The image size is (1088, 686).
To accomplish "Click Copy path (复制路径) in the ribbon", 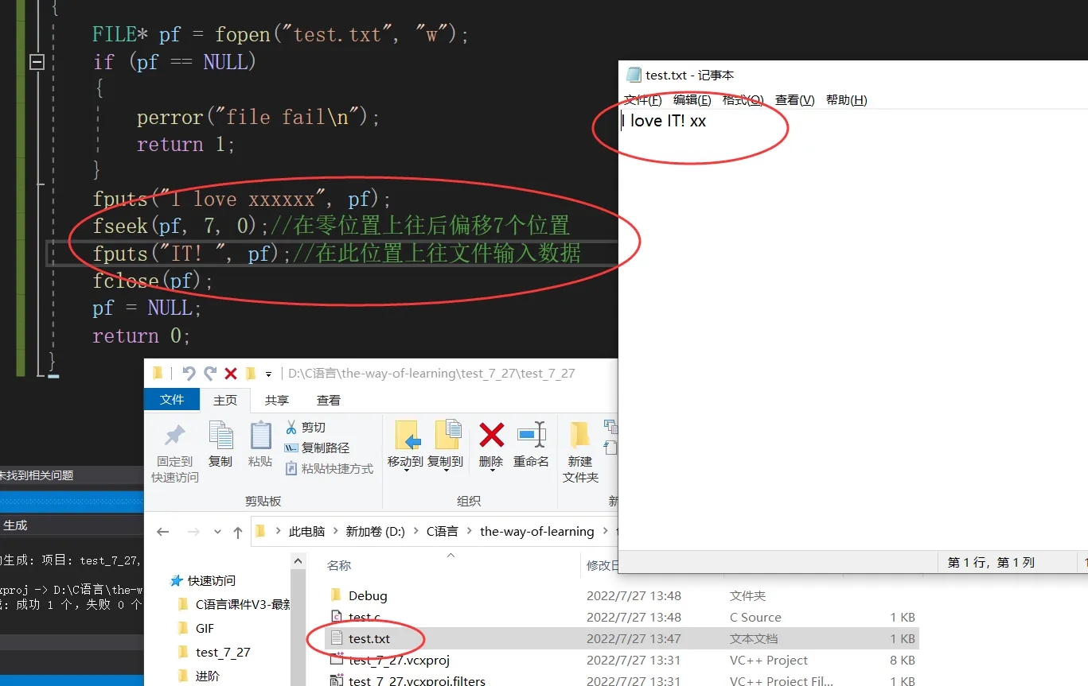I will 317,448.
